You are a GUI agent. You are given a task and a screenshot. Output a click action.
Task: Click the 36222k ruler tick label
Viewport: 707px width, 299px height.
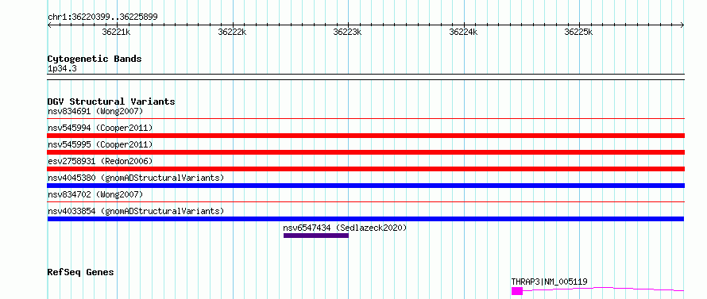pos(232,32)
